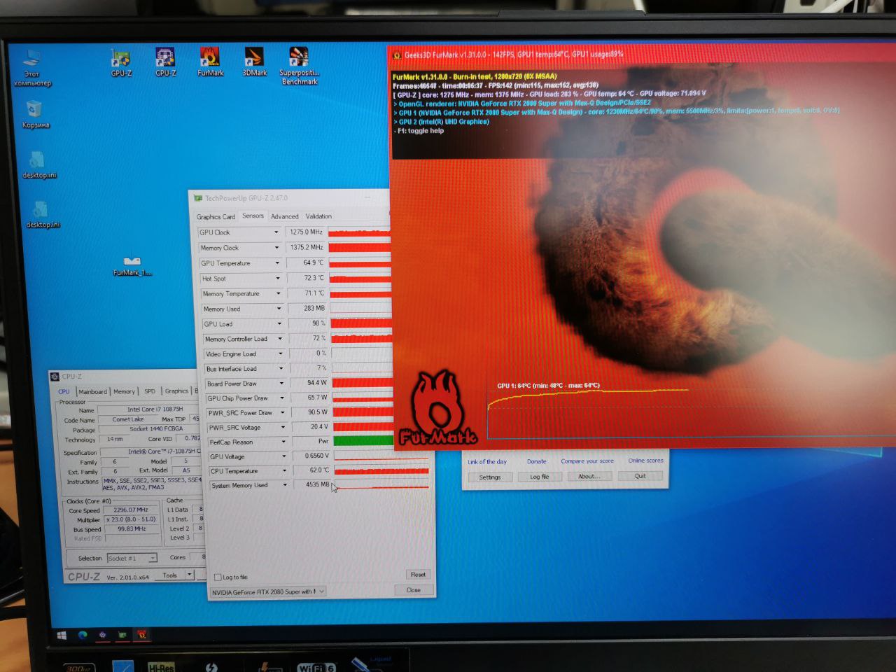This screenshot has height=672, width=896.
Task: Select the CPU tab in CPU-Z
Action: point(64,392)
